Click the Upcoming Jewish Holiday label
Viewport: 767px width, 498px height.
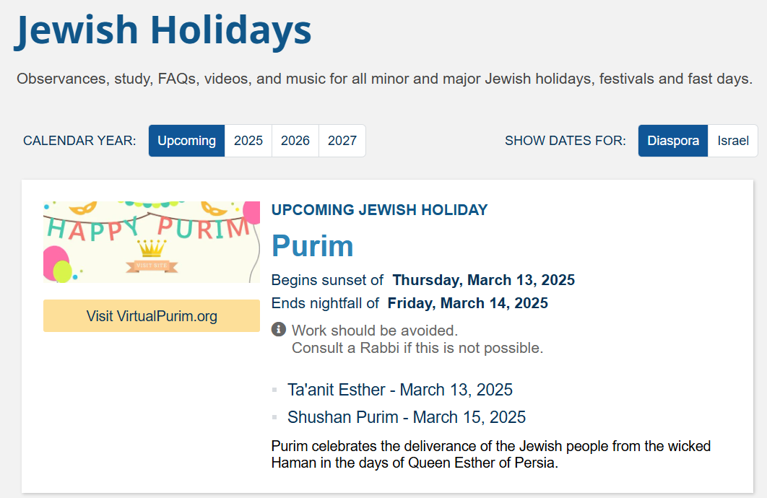(x=380, y=209)
